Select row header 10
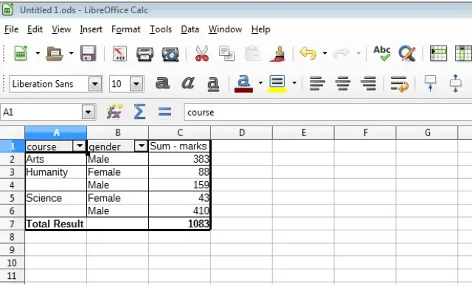Viewport: 472px width, 287px height. point(12,263)
